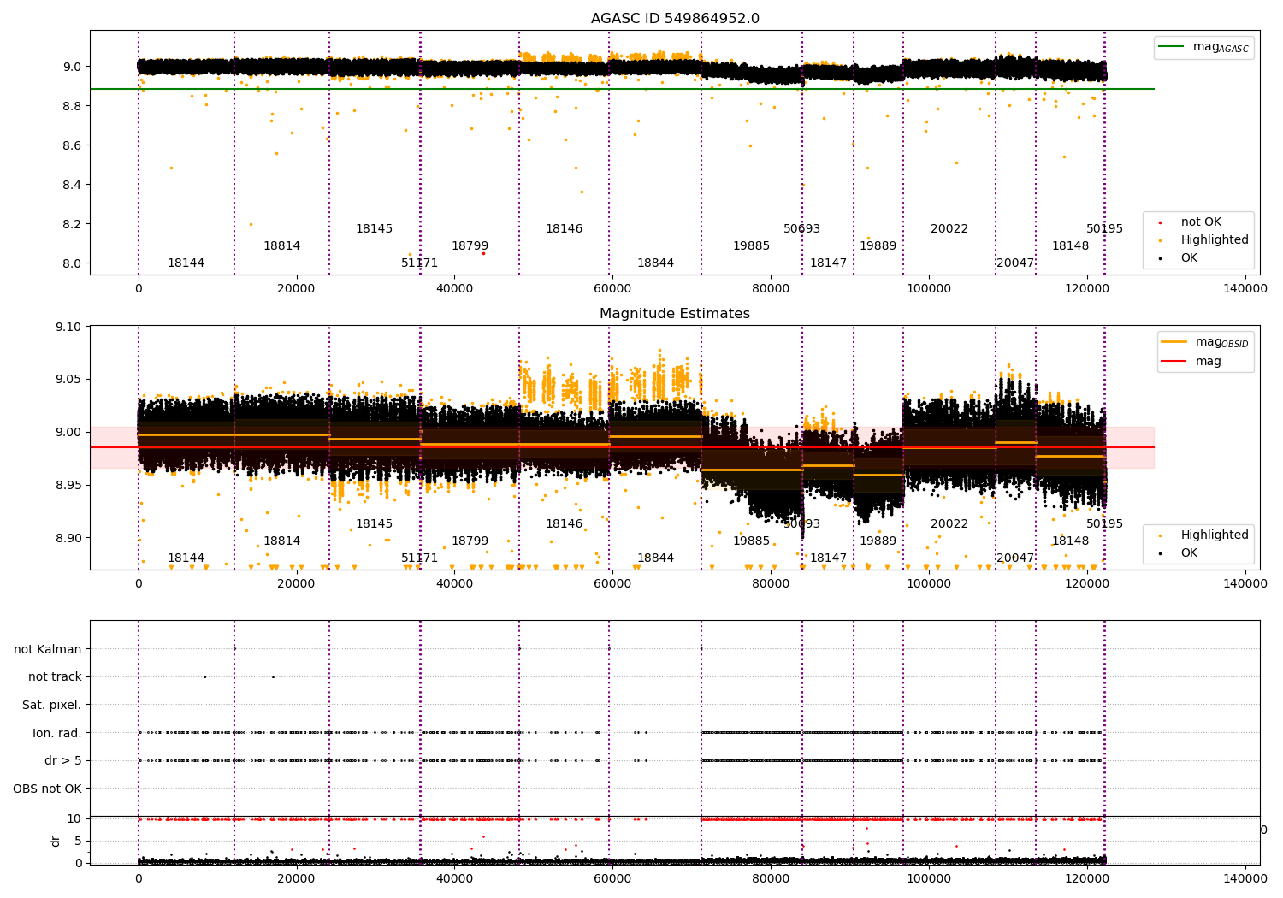Screen dimensions: 1283x898
Task: Click the 100000 tick below the middle plot
Action: 929,584
